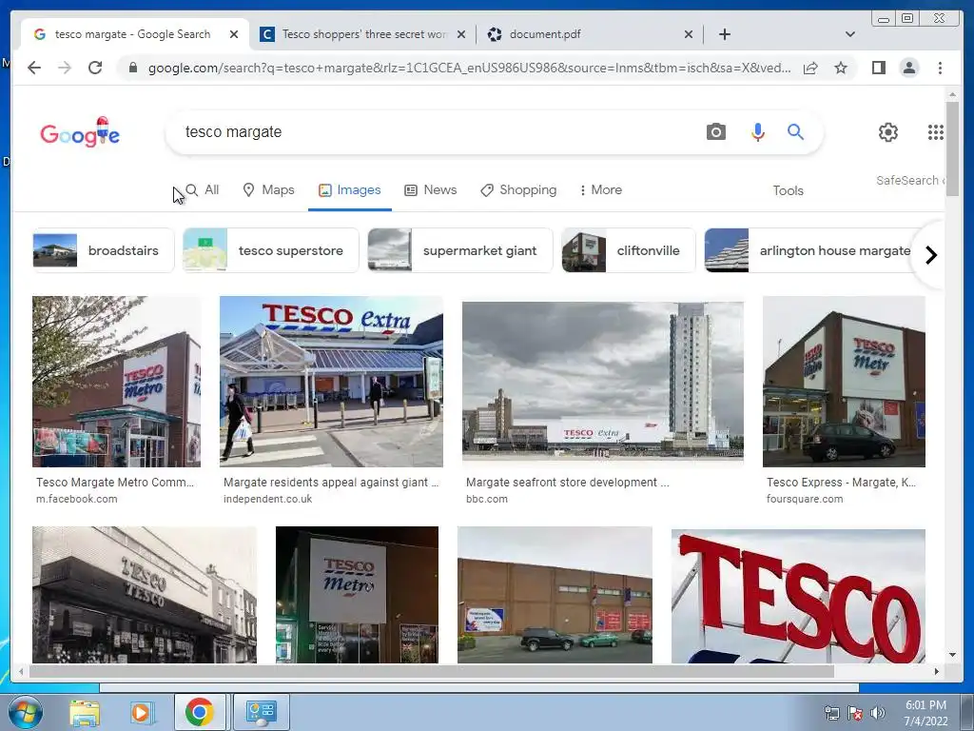
Task: Open the Tesco Extra independent.co.uk image
Action: click(x=331, y=381)
